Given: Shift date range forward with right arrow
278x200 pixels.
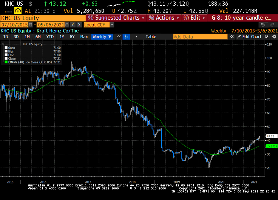Looking at the screenshot, I should click(x=79, y=25).
